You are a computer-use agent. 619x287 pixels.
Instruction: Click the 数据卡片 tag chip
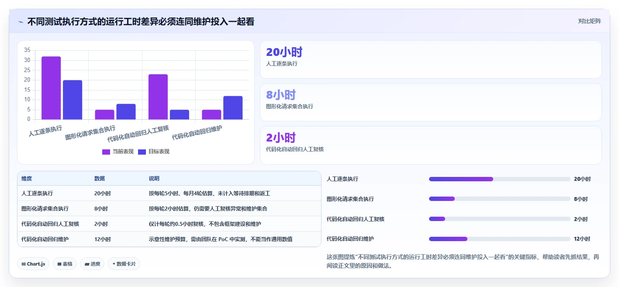point(124,264)
